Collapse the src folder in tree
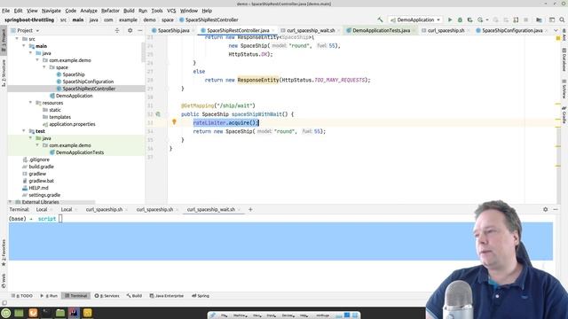 17,39
